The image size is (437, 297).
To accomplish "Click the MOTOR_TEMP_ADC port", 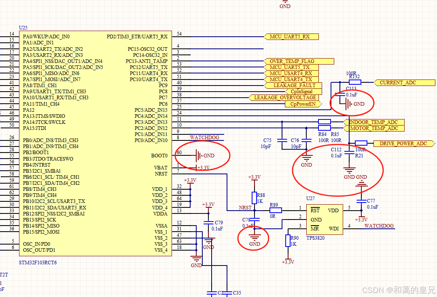I will coord(374,128).
